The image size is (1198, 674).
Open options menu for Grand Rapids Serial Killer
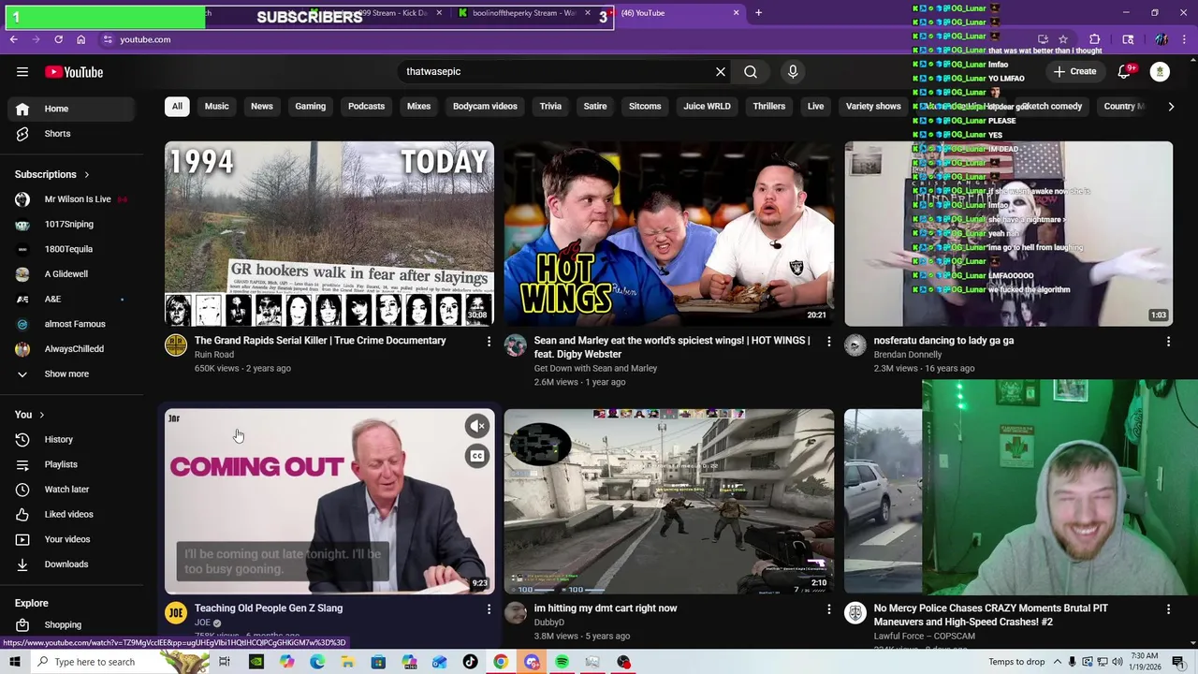[489, 342]
